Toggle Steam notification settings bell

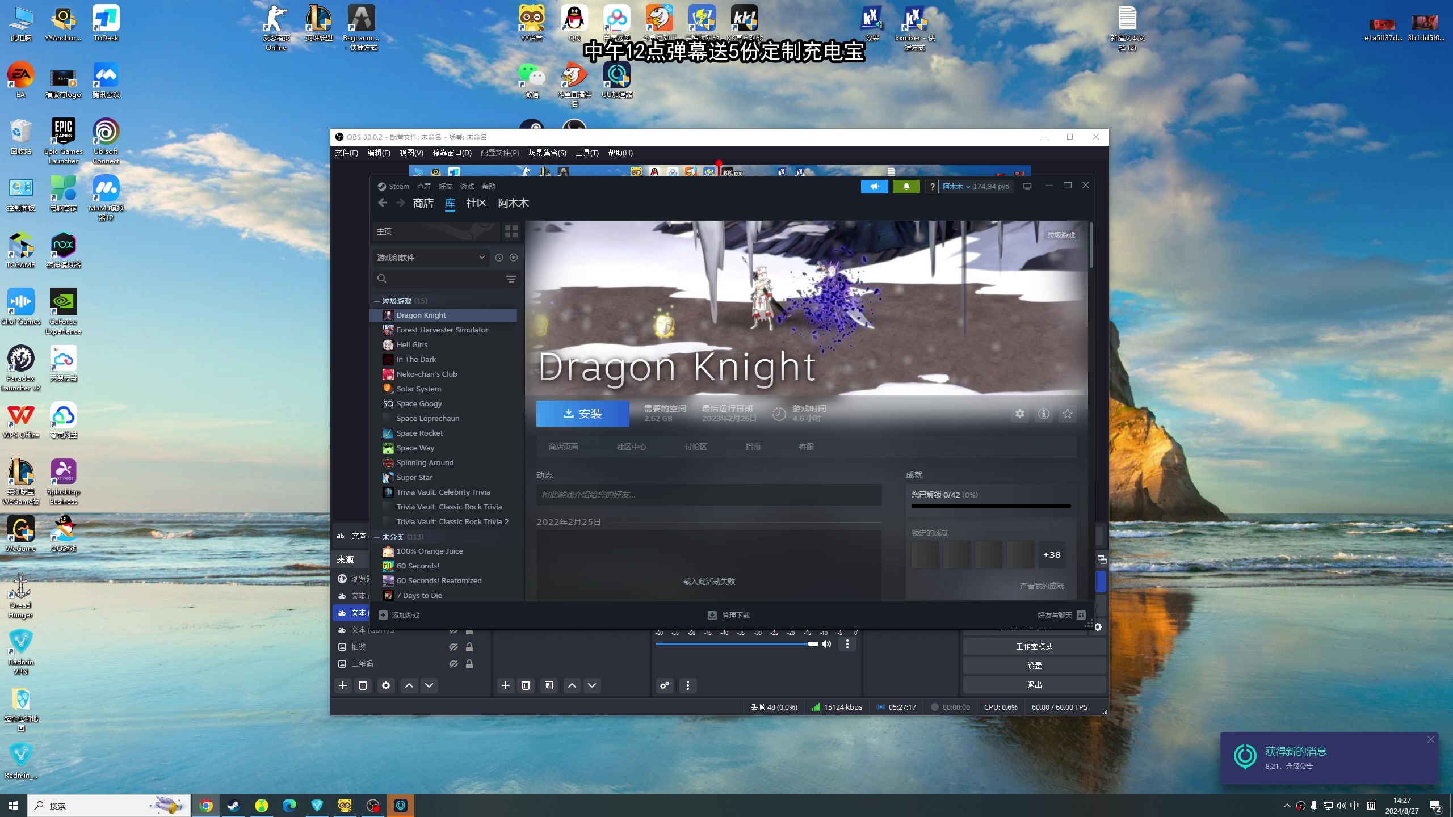905,187
